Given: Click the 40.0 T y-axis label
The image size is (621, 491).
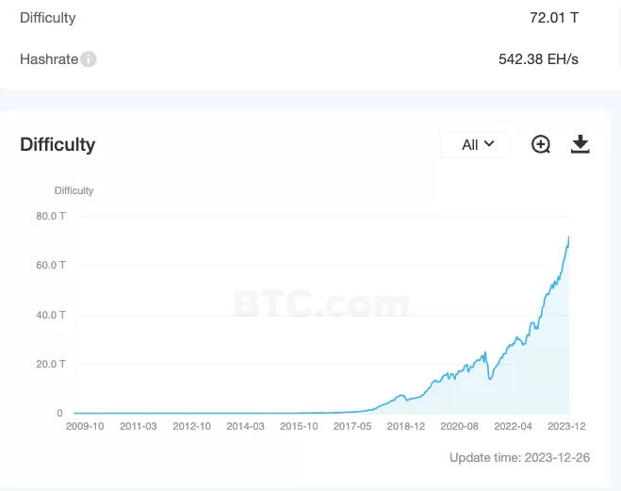Looking at the screenshot, I should 50,315.
